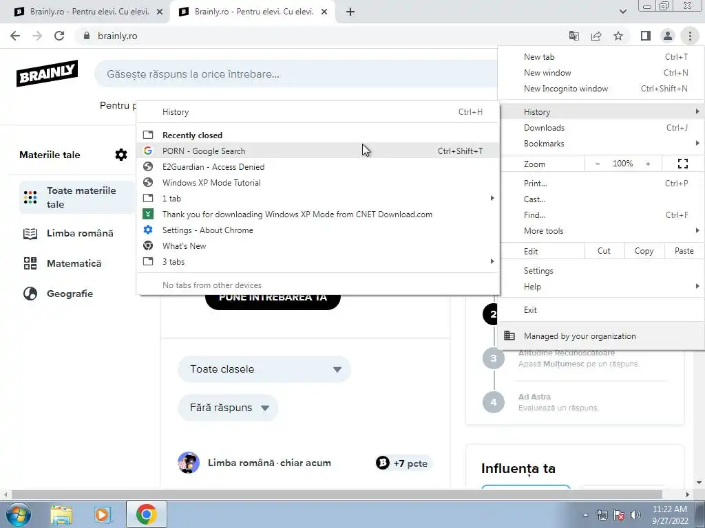Viewport: 705px width, 528px height.
Task: Show hidden tray icons arrow
Action: pyautogui.click(x=585, y=515)
